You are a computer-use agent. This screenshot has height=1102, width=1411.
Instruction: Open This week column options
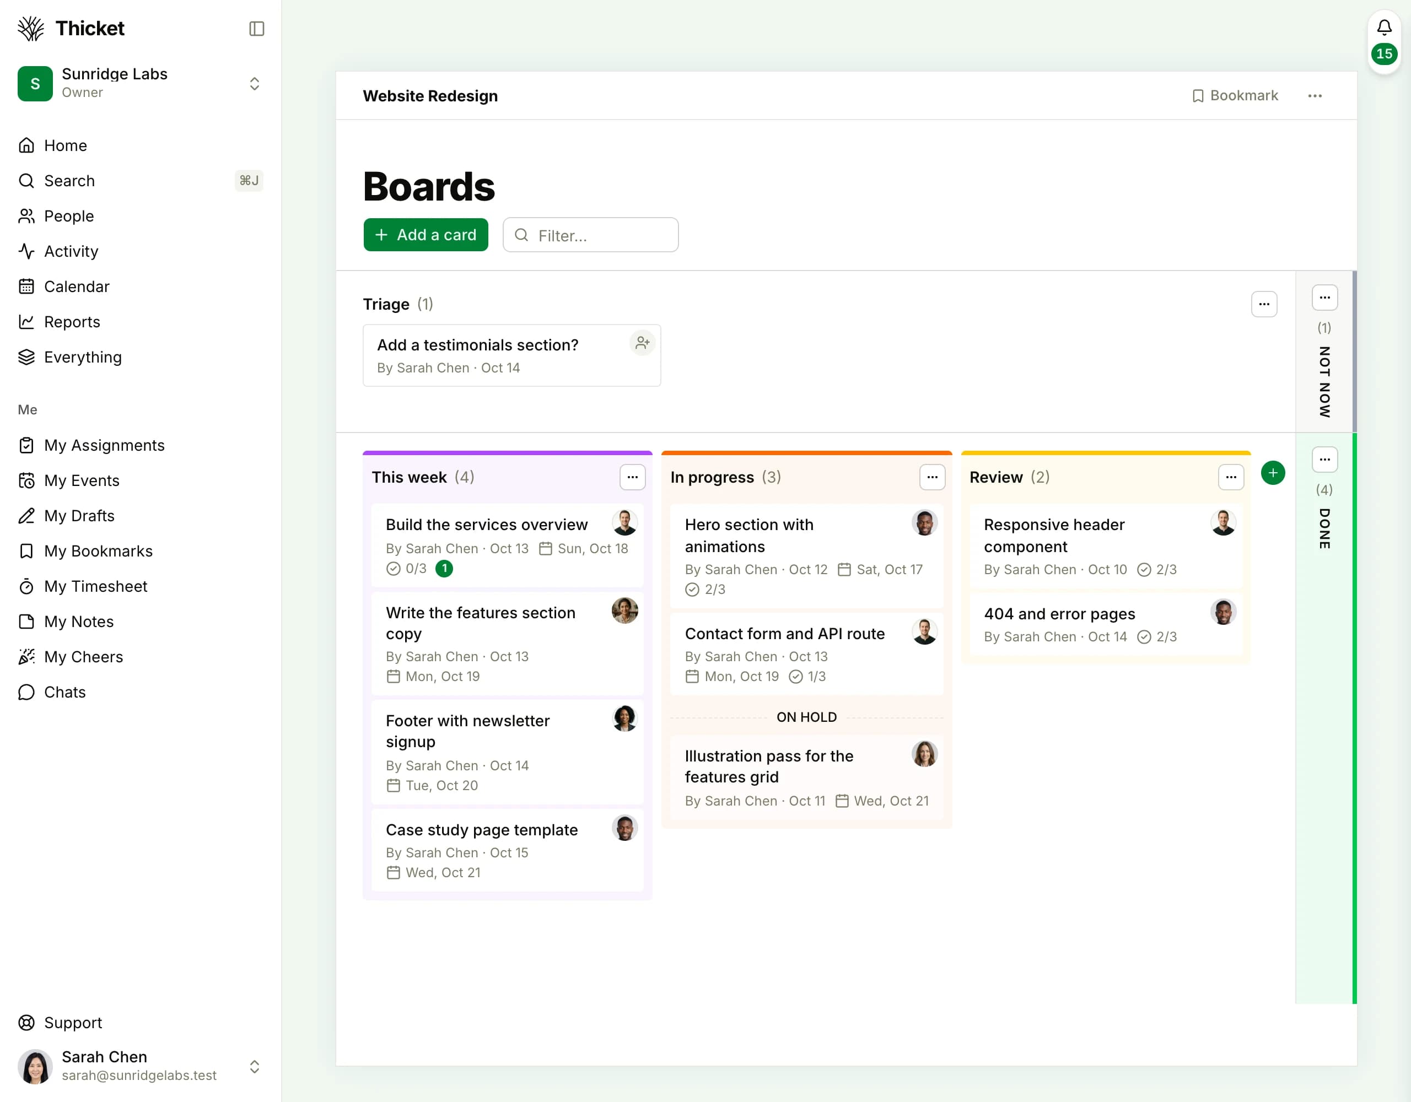click(633, 477)
